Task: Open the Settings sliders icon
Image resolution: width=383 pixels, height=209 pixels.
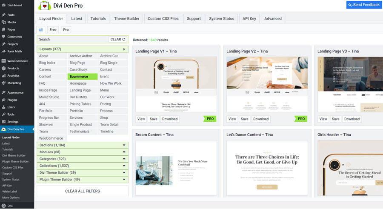Action: (x=3, y=122)
